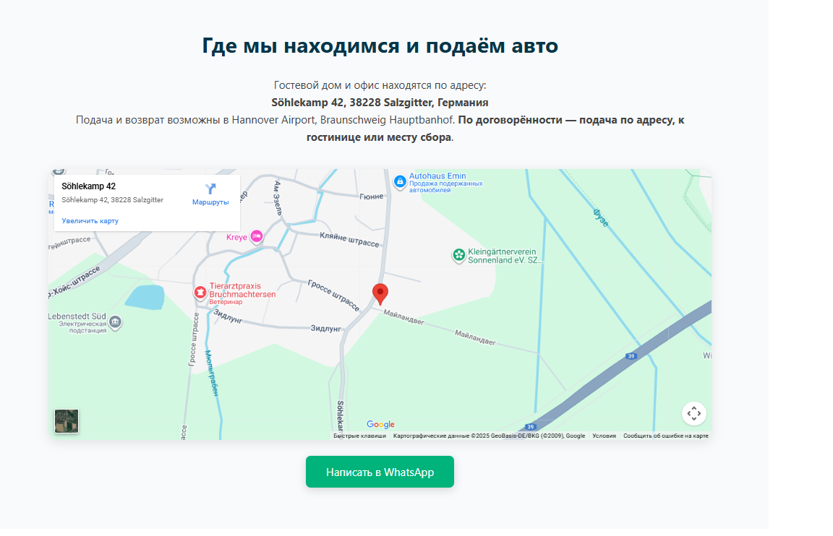Open Быстрые клавиши keyboard shortcuts
This screenshot has height=536, width=833.
click(359, 436)
